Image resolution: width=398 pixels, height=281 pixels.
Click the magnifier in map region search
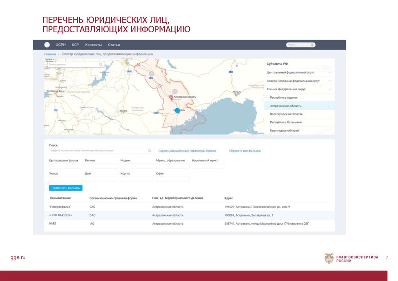pyautogui.click(x=101, y=65)
